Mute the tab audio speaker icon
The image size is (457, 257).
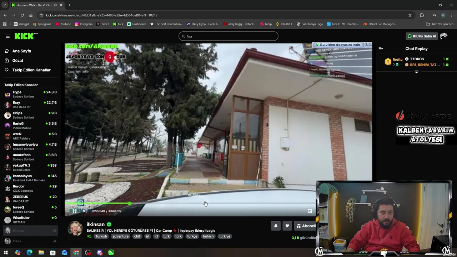pyautogui.click(x=55, y=5)
